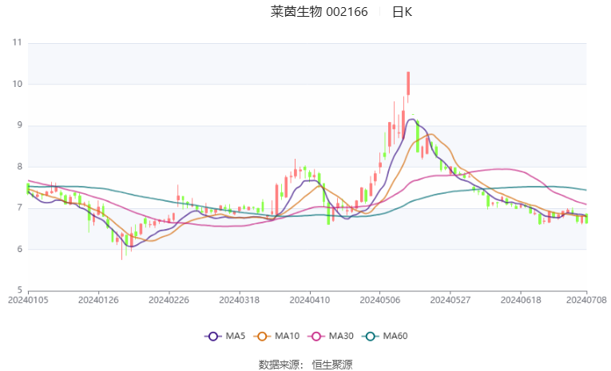Click the 日K label in the title
The image size is (611, 371).
coord(402,12)
